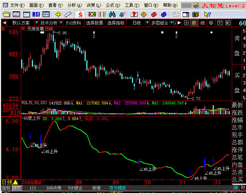Toggle the 权 adjustment button
This screenshot has width=246, height=193.
194,23
